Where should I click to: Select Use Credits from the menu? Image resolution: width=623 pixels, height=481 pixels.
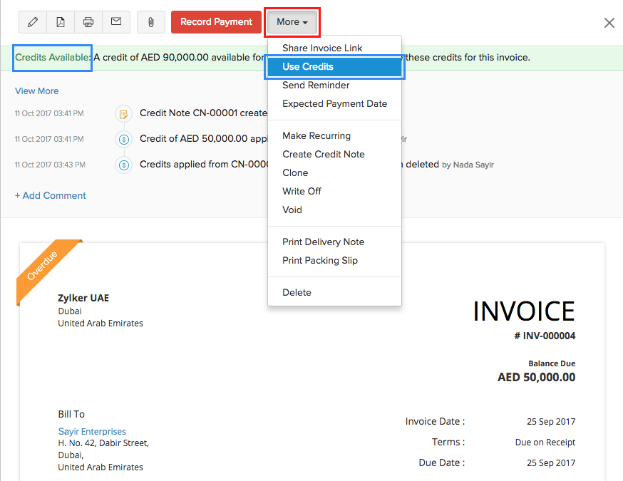308,67
